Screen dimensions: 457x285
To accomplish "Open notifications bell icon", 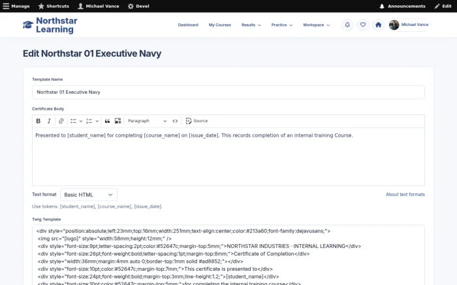I will click(347, 25).
